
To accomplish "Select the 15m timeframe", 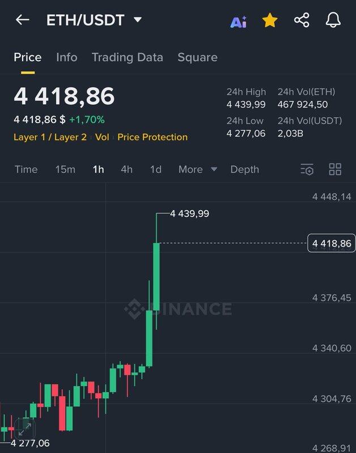I will click(65, 169).
